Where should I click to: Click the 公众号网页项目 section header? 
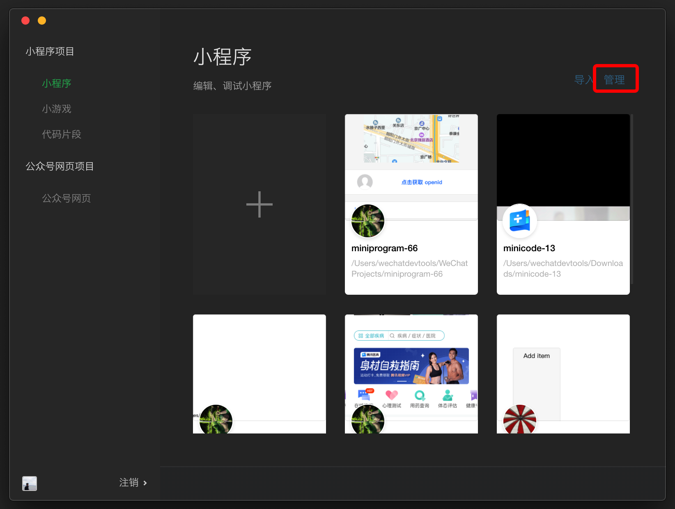click(60, 166)
